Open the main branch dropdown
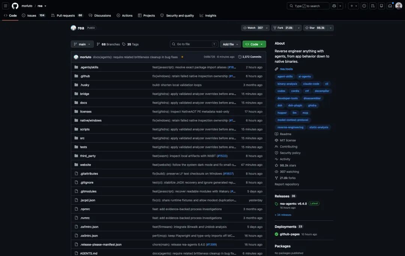405x256 pixels. (82, 44)
